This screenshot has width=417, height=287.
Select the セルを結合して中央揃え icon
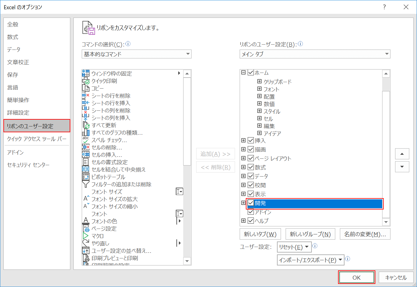click(85, 169)
